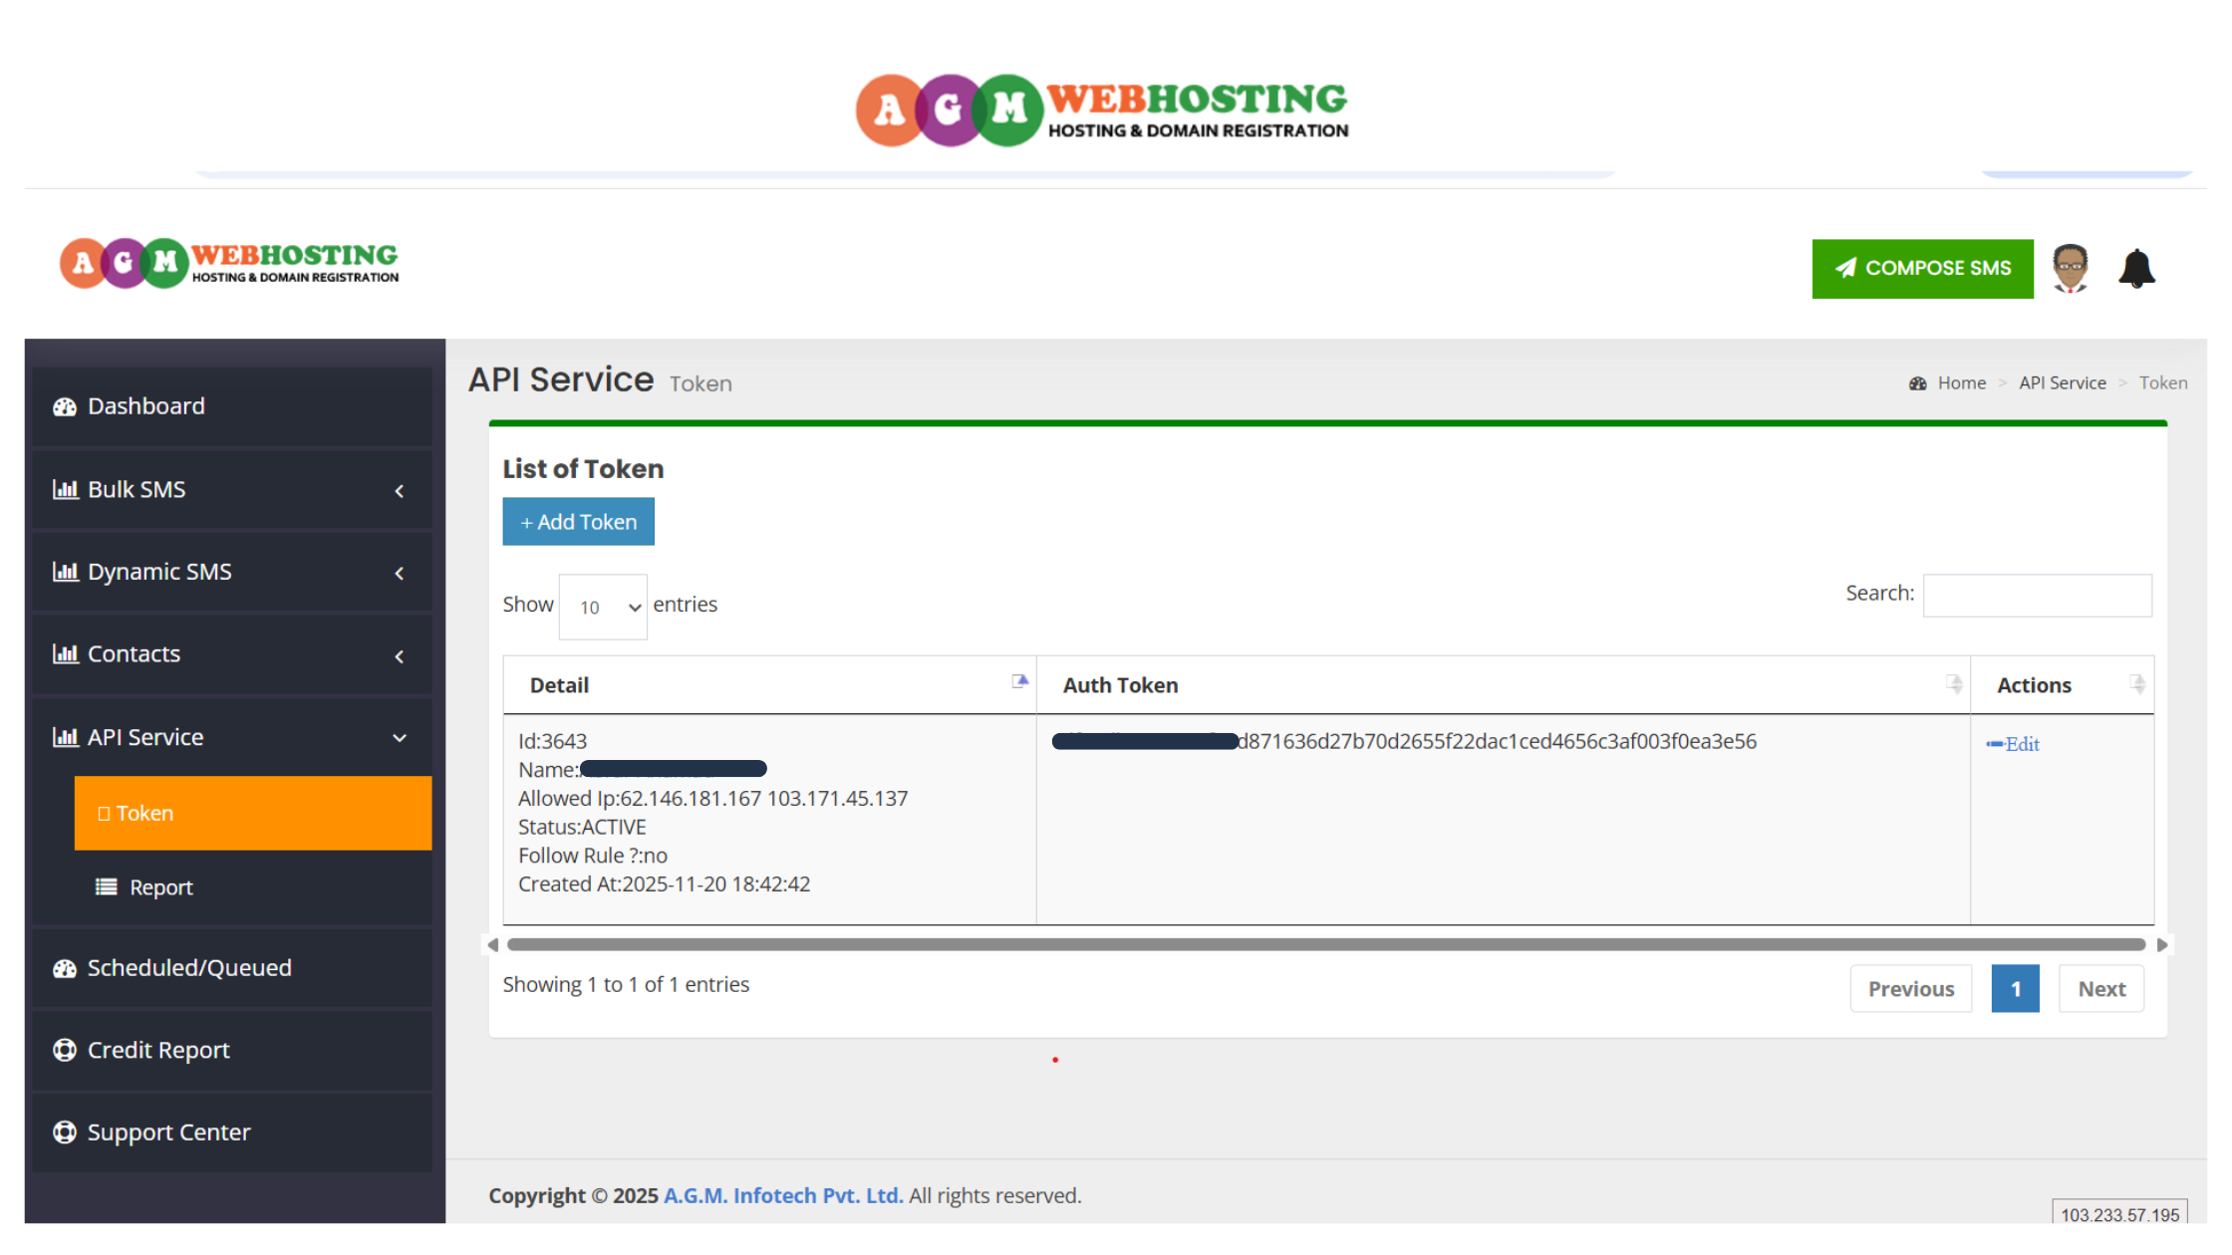This screenshot has height=1255, width=2232.
Task: Click the notification bell icon
Action: (2135, 269)
